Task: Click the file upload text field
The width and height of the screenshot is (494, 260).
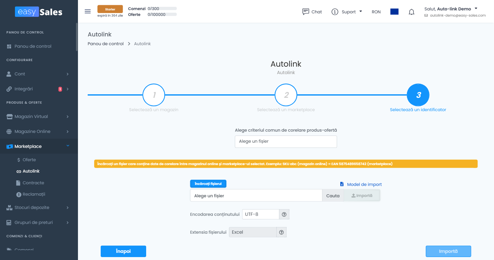Action: (x=256, y=196)
